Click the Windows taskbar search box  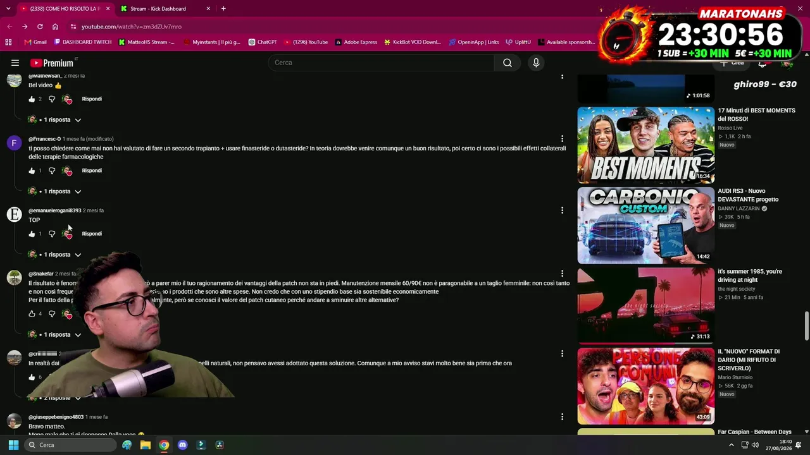pos(70,445)
